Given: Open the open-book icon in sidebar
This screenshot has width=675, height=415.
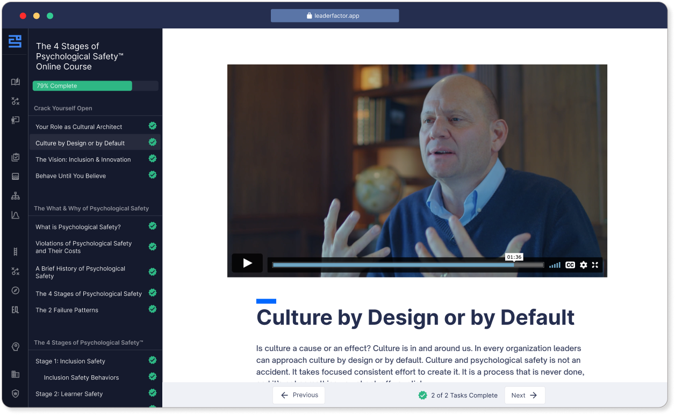Looking at the screenshot, I should pos(16,82).
